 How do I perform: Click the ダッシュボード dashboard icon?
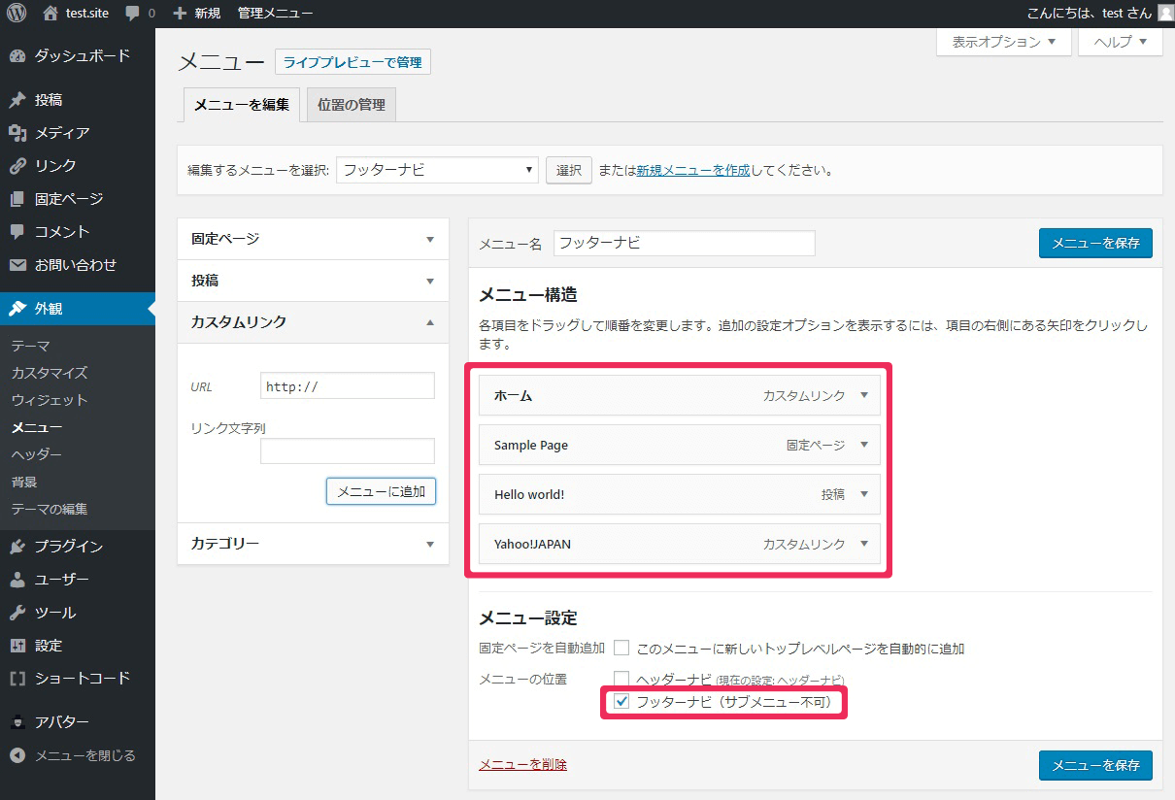(x=17, y=56)
